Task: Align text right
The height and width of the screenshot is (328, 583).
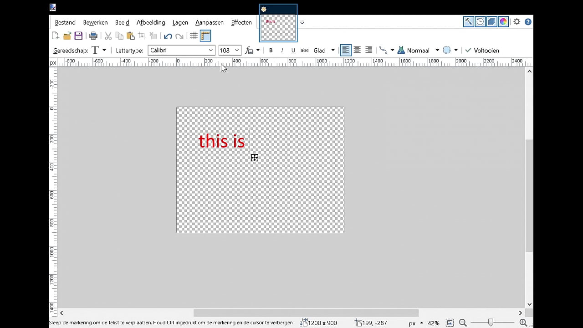Action: point(368,50)
